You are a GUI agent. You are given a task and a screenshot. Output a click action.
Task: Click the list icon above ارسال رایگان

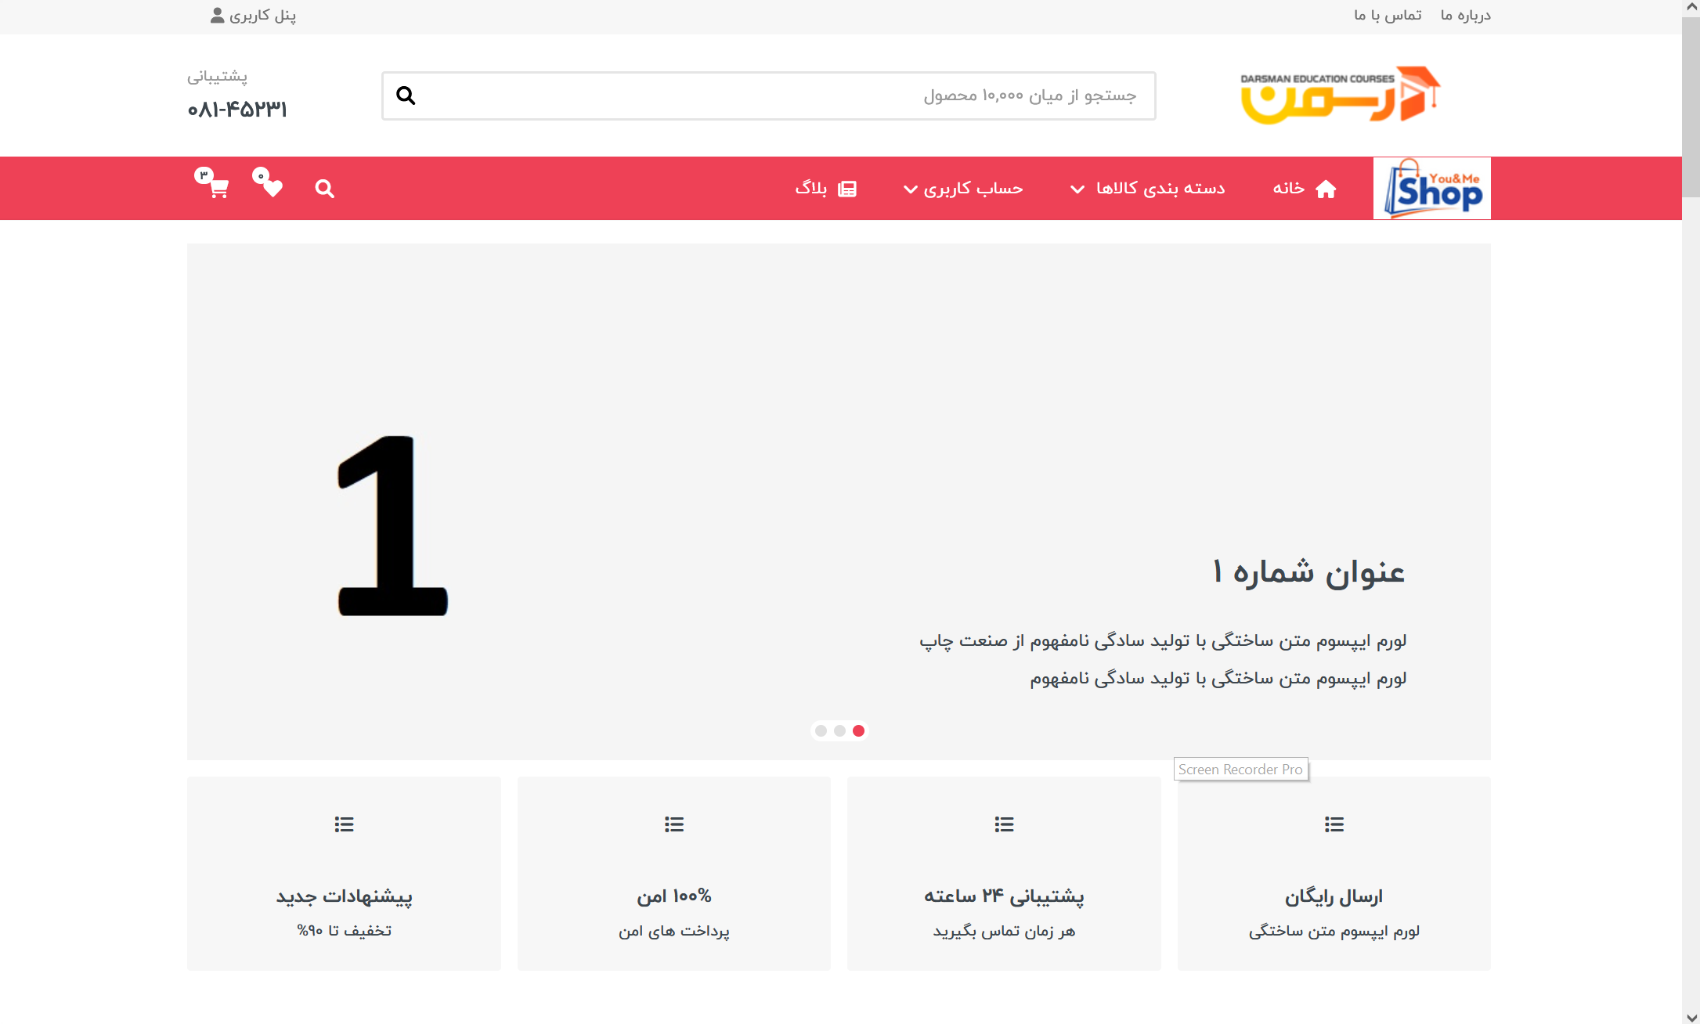[x=1334, y=824]
